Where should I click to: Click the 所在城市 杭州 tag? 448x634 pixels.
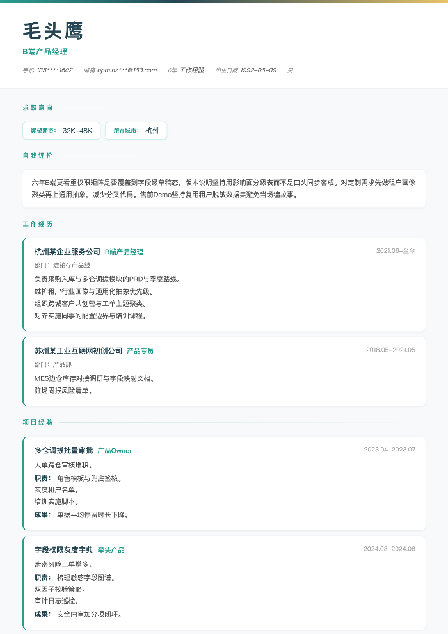point(136,131)
